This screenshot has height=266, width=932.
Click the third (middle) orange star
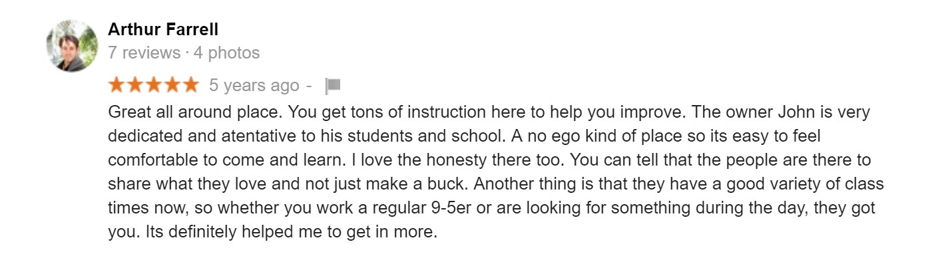[x=154, y=84]
